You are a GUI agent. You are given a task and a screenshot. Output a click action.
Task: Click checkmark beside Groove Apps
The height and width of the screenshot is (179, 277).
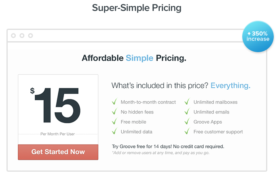pyautogui.click(x=187, y=121)
